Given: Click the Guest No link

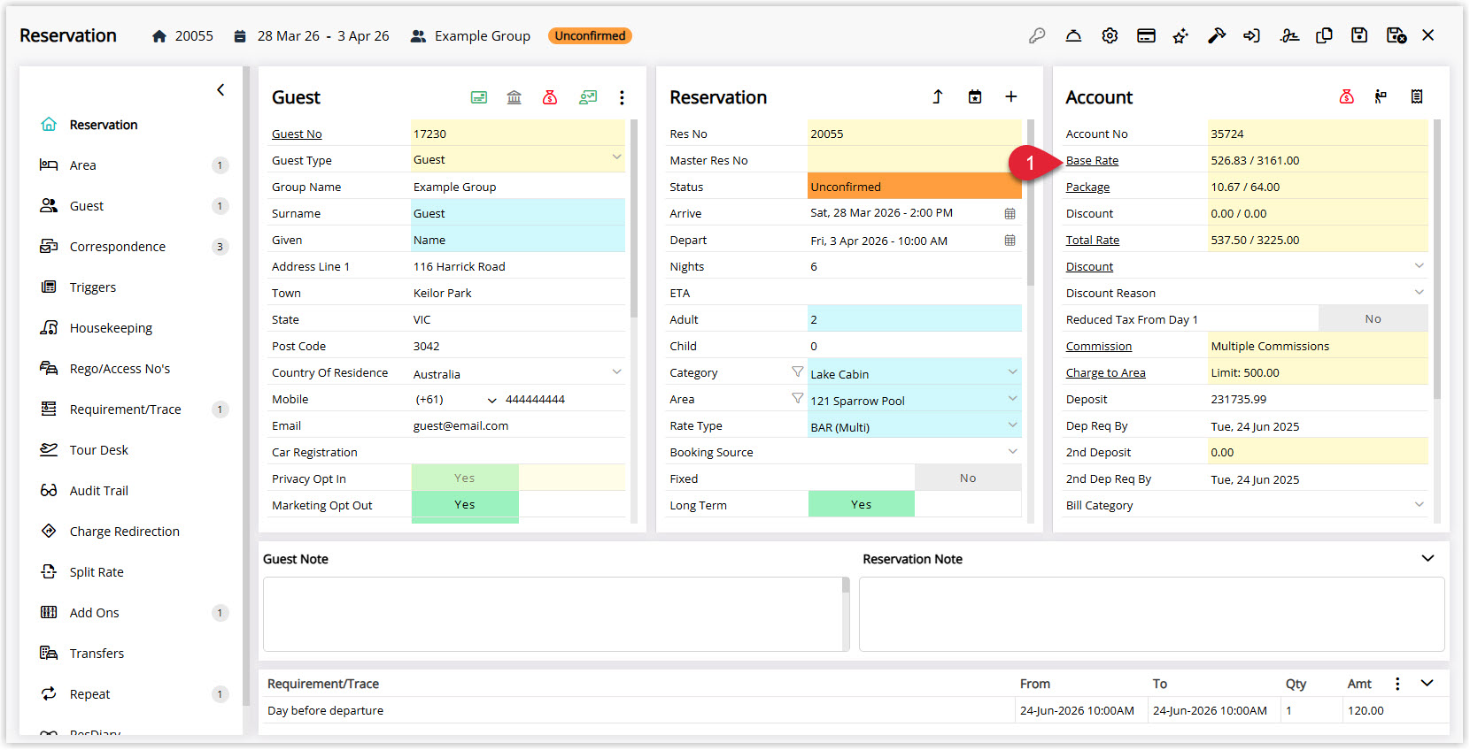Looking at the screenshot, I should coord(297,134).
